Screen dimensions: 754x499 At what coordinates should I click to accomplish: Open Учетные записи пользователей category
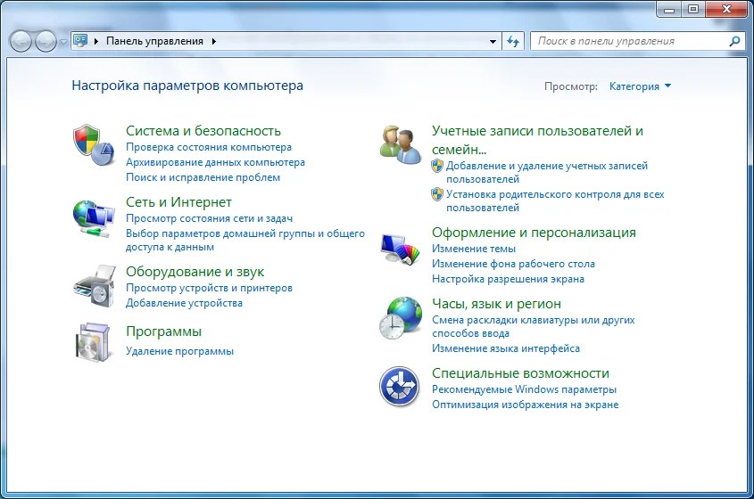(x=537, y=140)
